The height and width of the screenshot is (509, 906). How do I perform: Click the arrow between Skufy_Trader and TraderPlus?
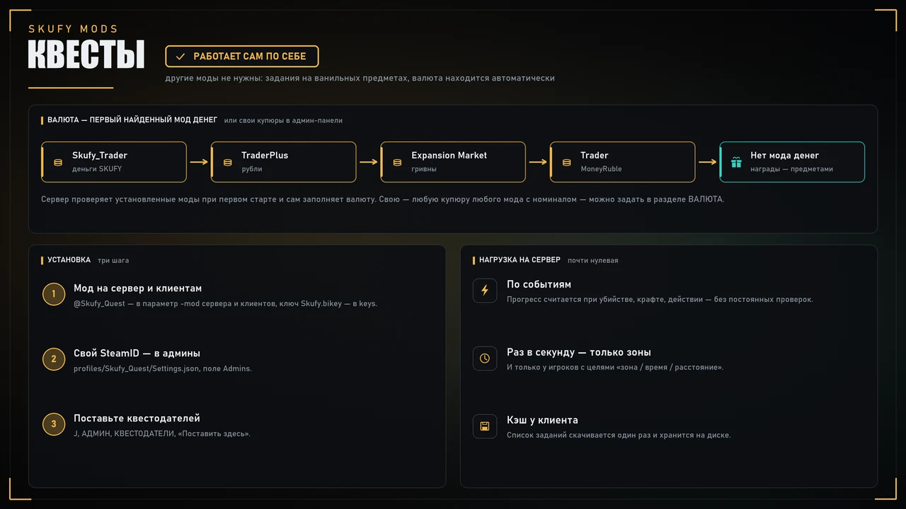click(x=199, y=162)
